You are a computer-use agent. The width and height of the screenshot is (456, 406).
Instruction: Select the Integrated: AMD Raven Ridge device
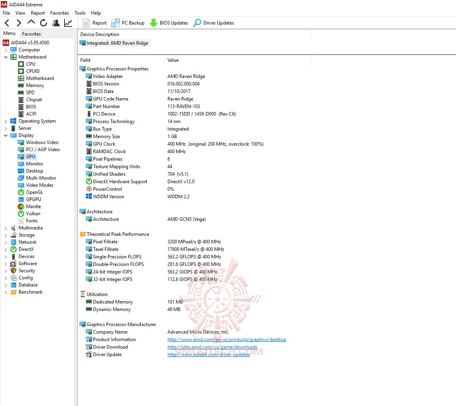click(x=114, y=43)
